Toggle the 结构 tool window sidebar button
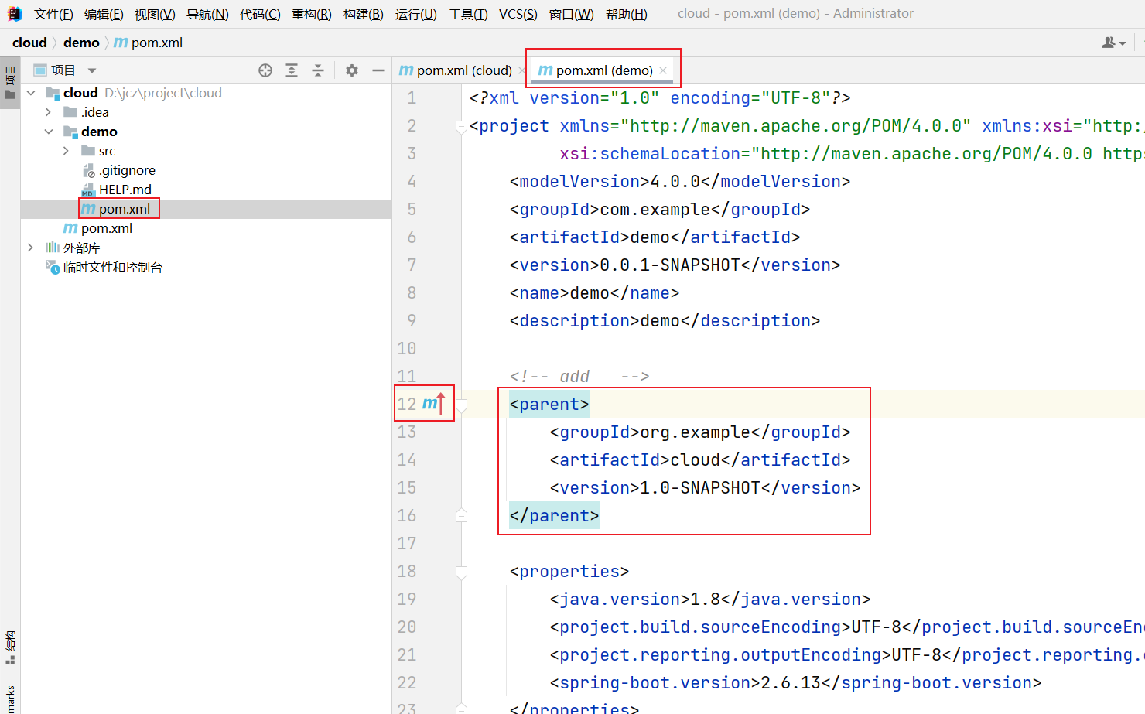This screenshot has height=714, width=1145. click(x=10, y=648)
